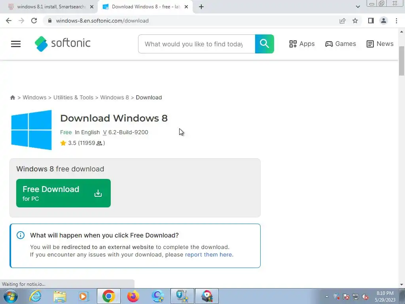Click the browser address bar URL
This screenshot has width=405, height=304.
pos(102,21)
